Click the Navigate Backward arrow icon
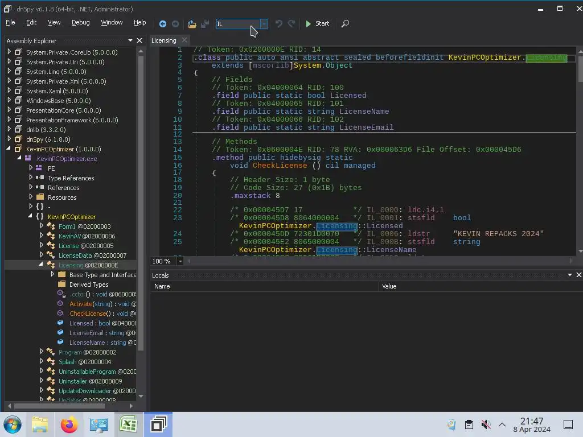 coord(163,24)
